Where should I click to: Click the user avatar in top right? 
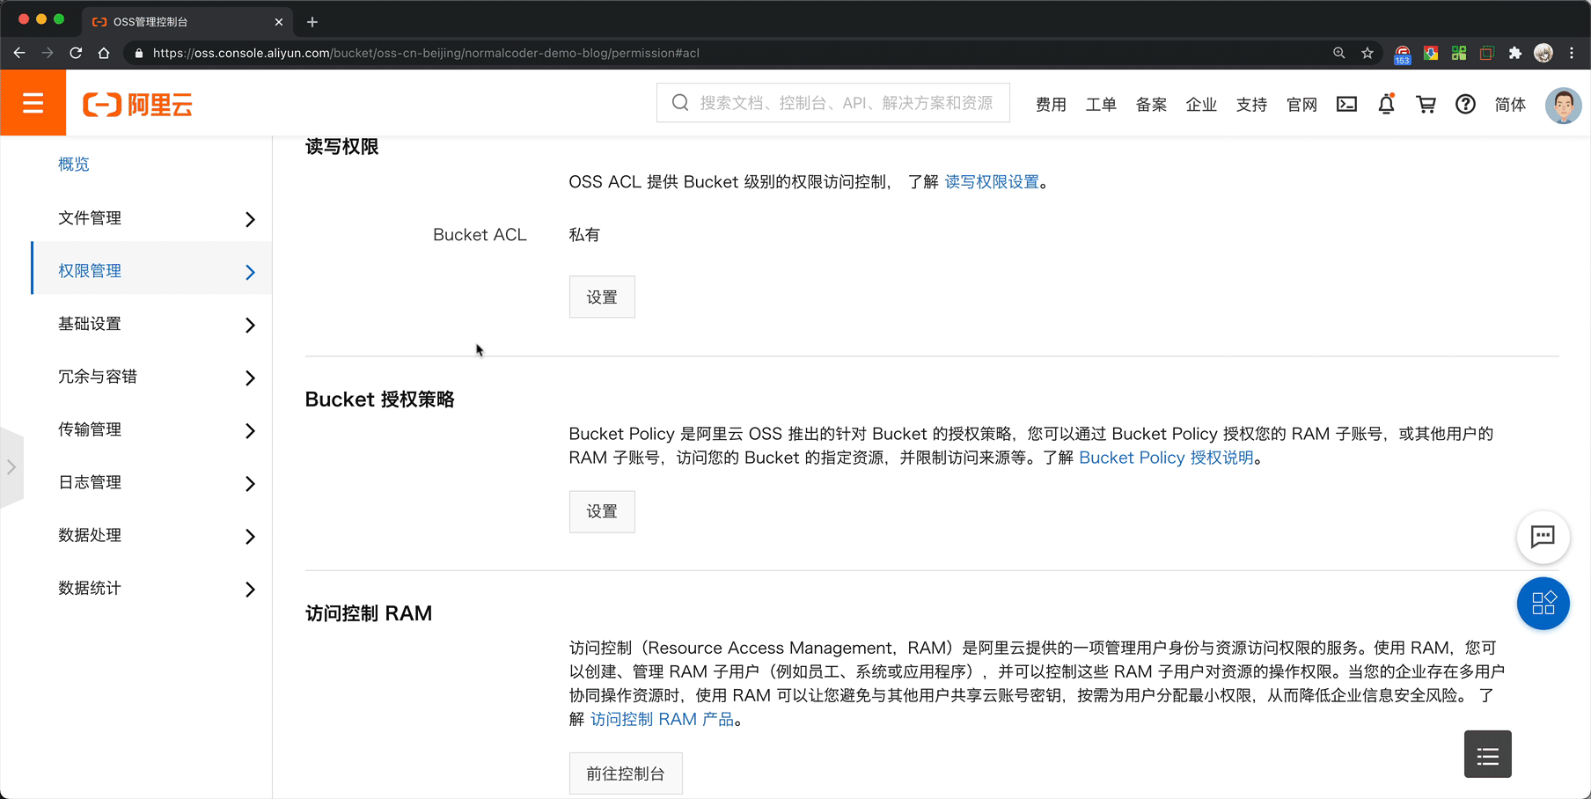pyautogui.click(x=1564, y=105)
